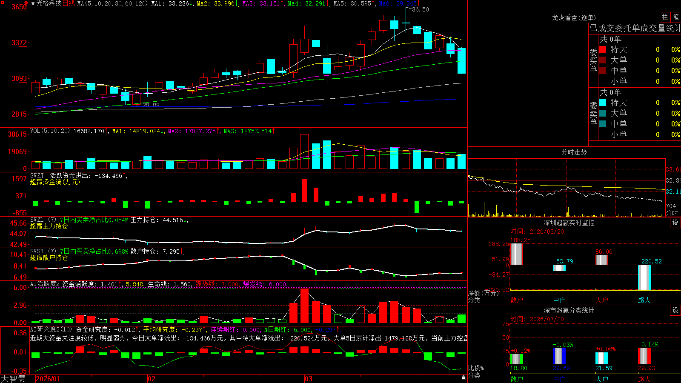Click the 03 month timeline marker
Image resolution: width=681 pixels, height=383 pixels.
(309, 379)
